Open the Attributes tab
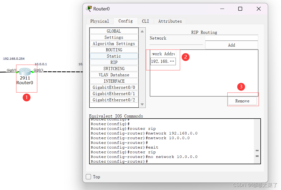Viewport: 281px width, 190px height. 170,21
